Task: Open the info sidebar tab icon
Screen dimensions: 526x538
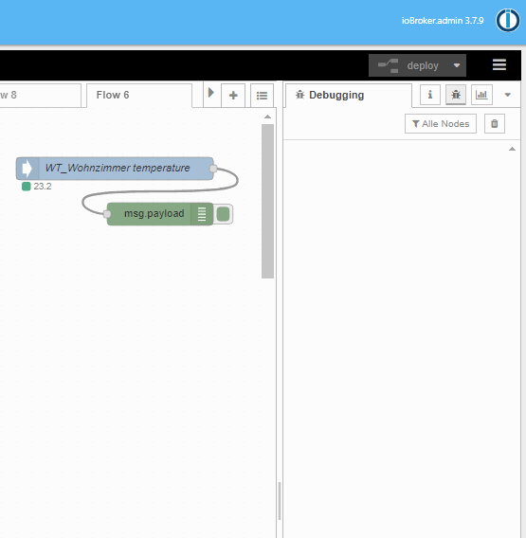Action: (x=430, y=95)
